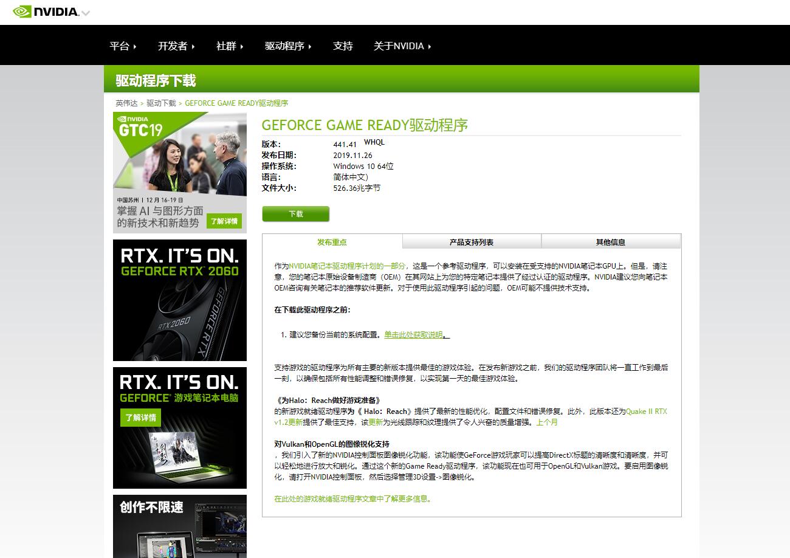Click the NVIDIA logo
The width and height of the screenshot is (790, 558).
pyautogui.click(x=46, y=12)
